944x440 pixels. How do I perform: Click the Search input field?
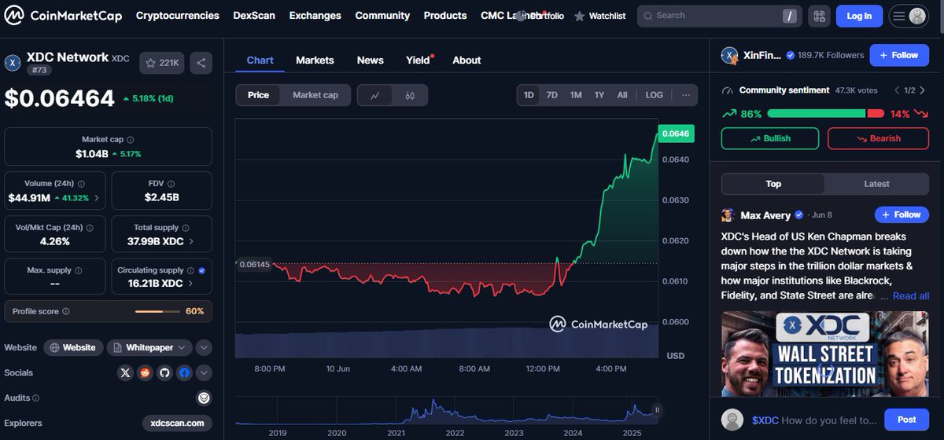click(717, 16)
